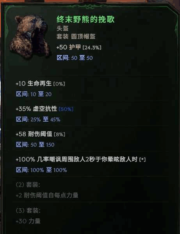Click the 套装 圆顶帽盔 set label
This screenshot has height=234, width=180.
(x=76, y=36)
